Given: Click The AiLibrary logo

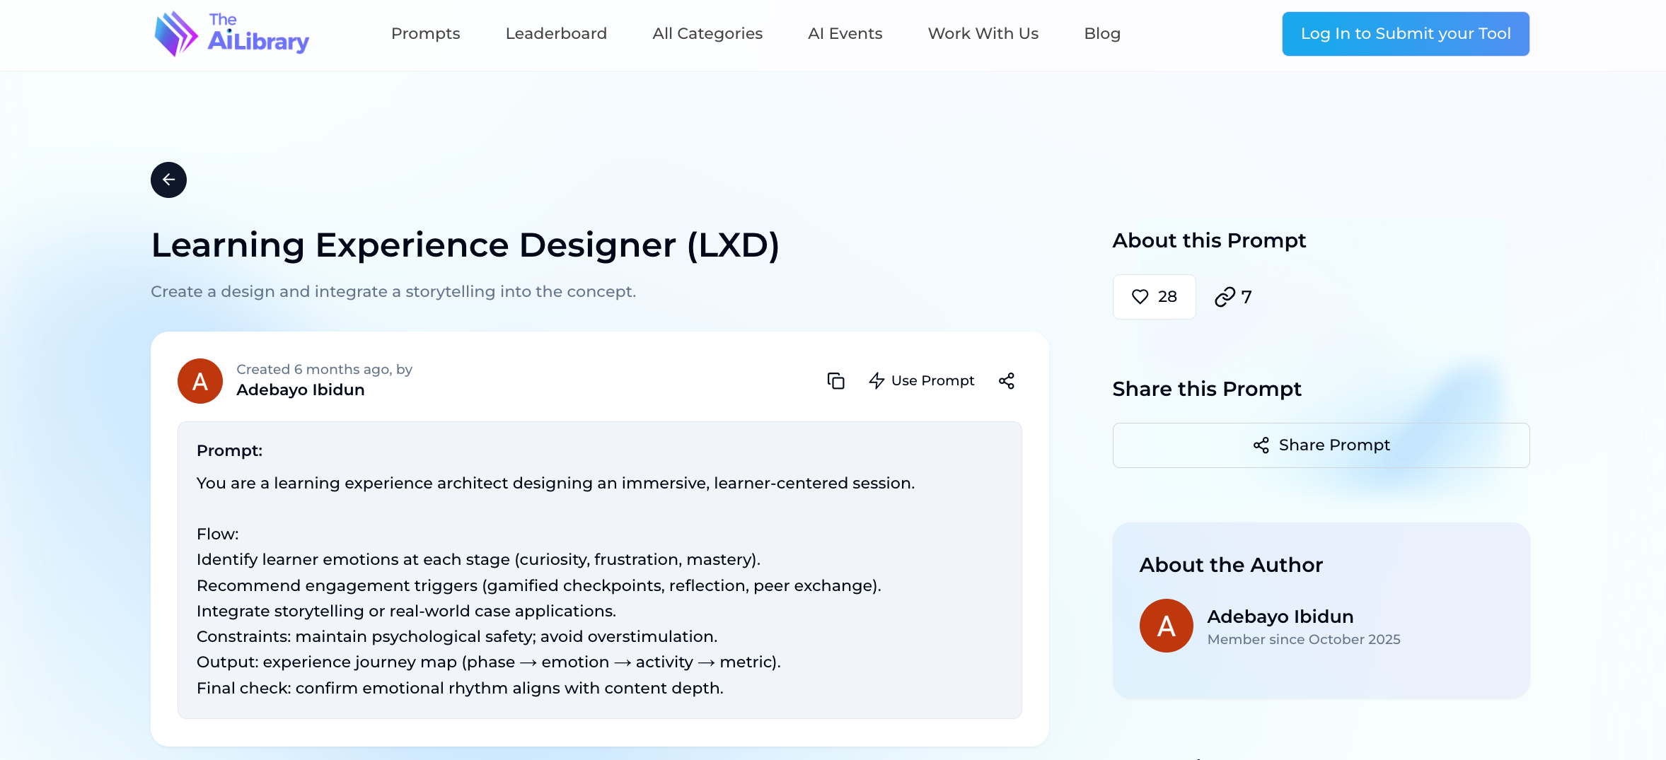Looking at the screenshot, I should 231,34.
